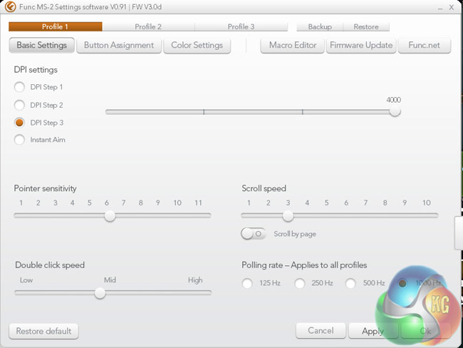Viewport: 463px width, 348px height.
Task: Select DPI Step 1 radio button
Action: pos(19,87)
